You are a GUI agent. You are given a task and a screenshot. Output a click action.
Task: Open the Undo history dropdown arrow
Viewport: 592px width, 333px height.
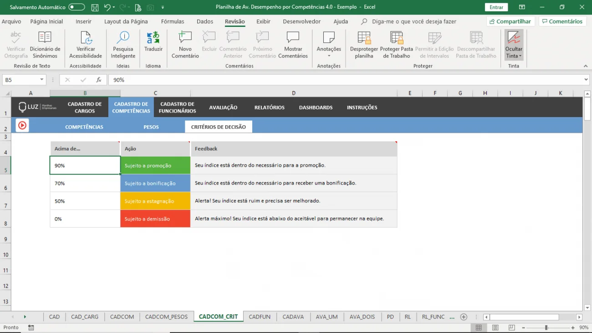point(114,7)
